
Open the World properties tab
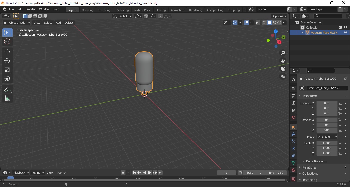pyautogui.click(x=293, y=118)
